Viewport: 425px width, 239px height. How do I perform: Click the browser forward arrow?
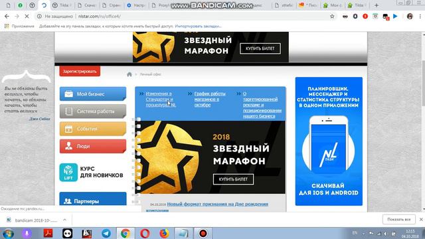(17, 16)
